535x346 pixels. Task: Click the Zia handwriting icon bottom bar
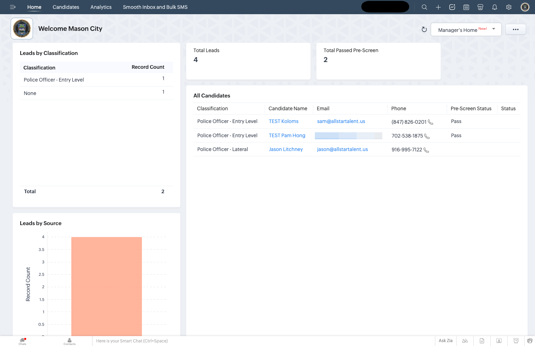465,341
